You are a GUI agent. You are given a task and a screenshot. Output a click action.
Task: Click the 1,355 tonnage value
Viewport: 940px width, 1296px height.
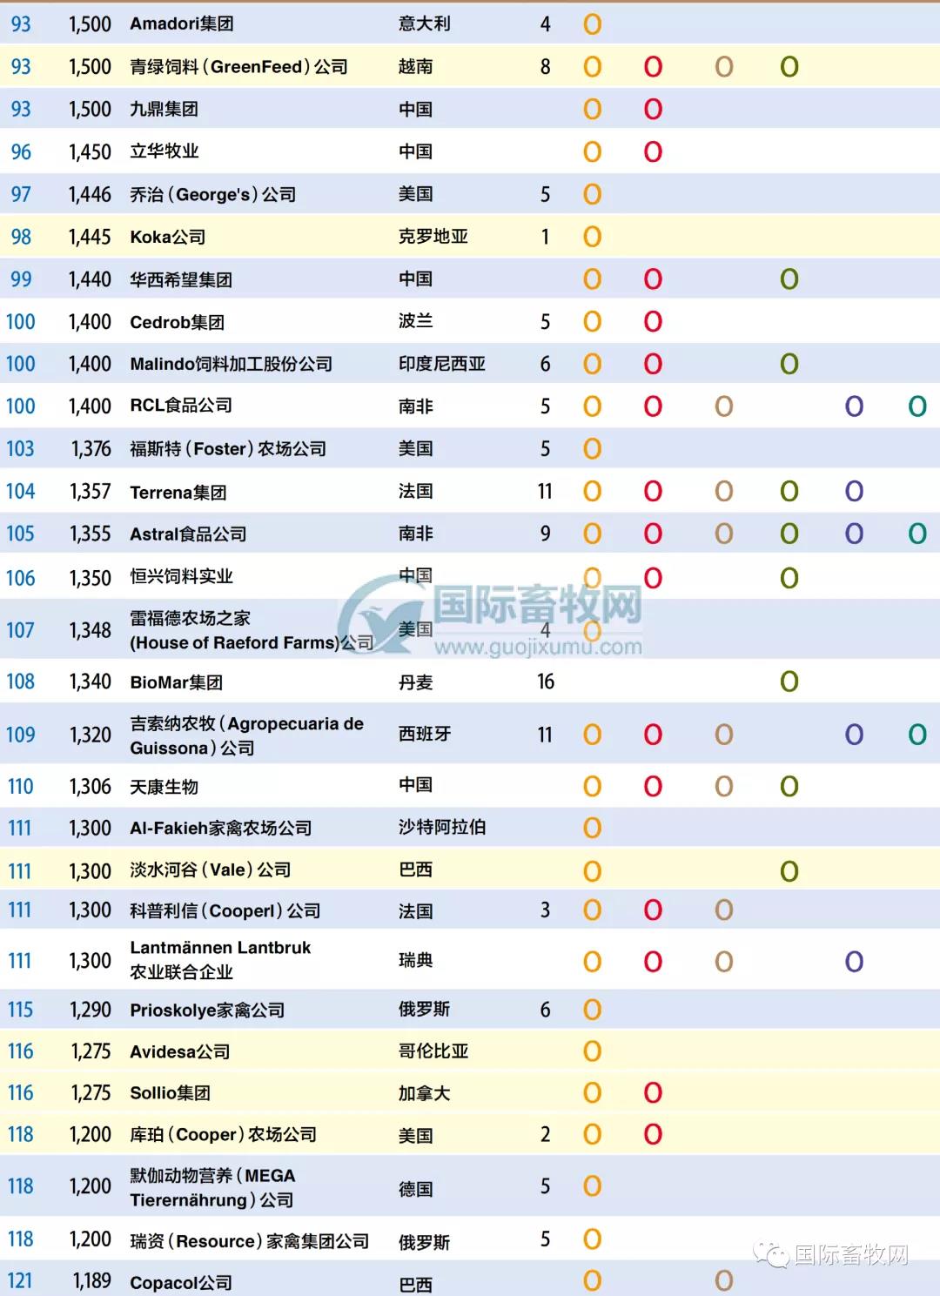click(x=91, y=534)
